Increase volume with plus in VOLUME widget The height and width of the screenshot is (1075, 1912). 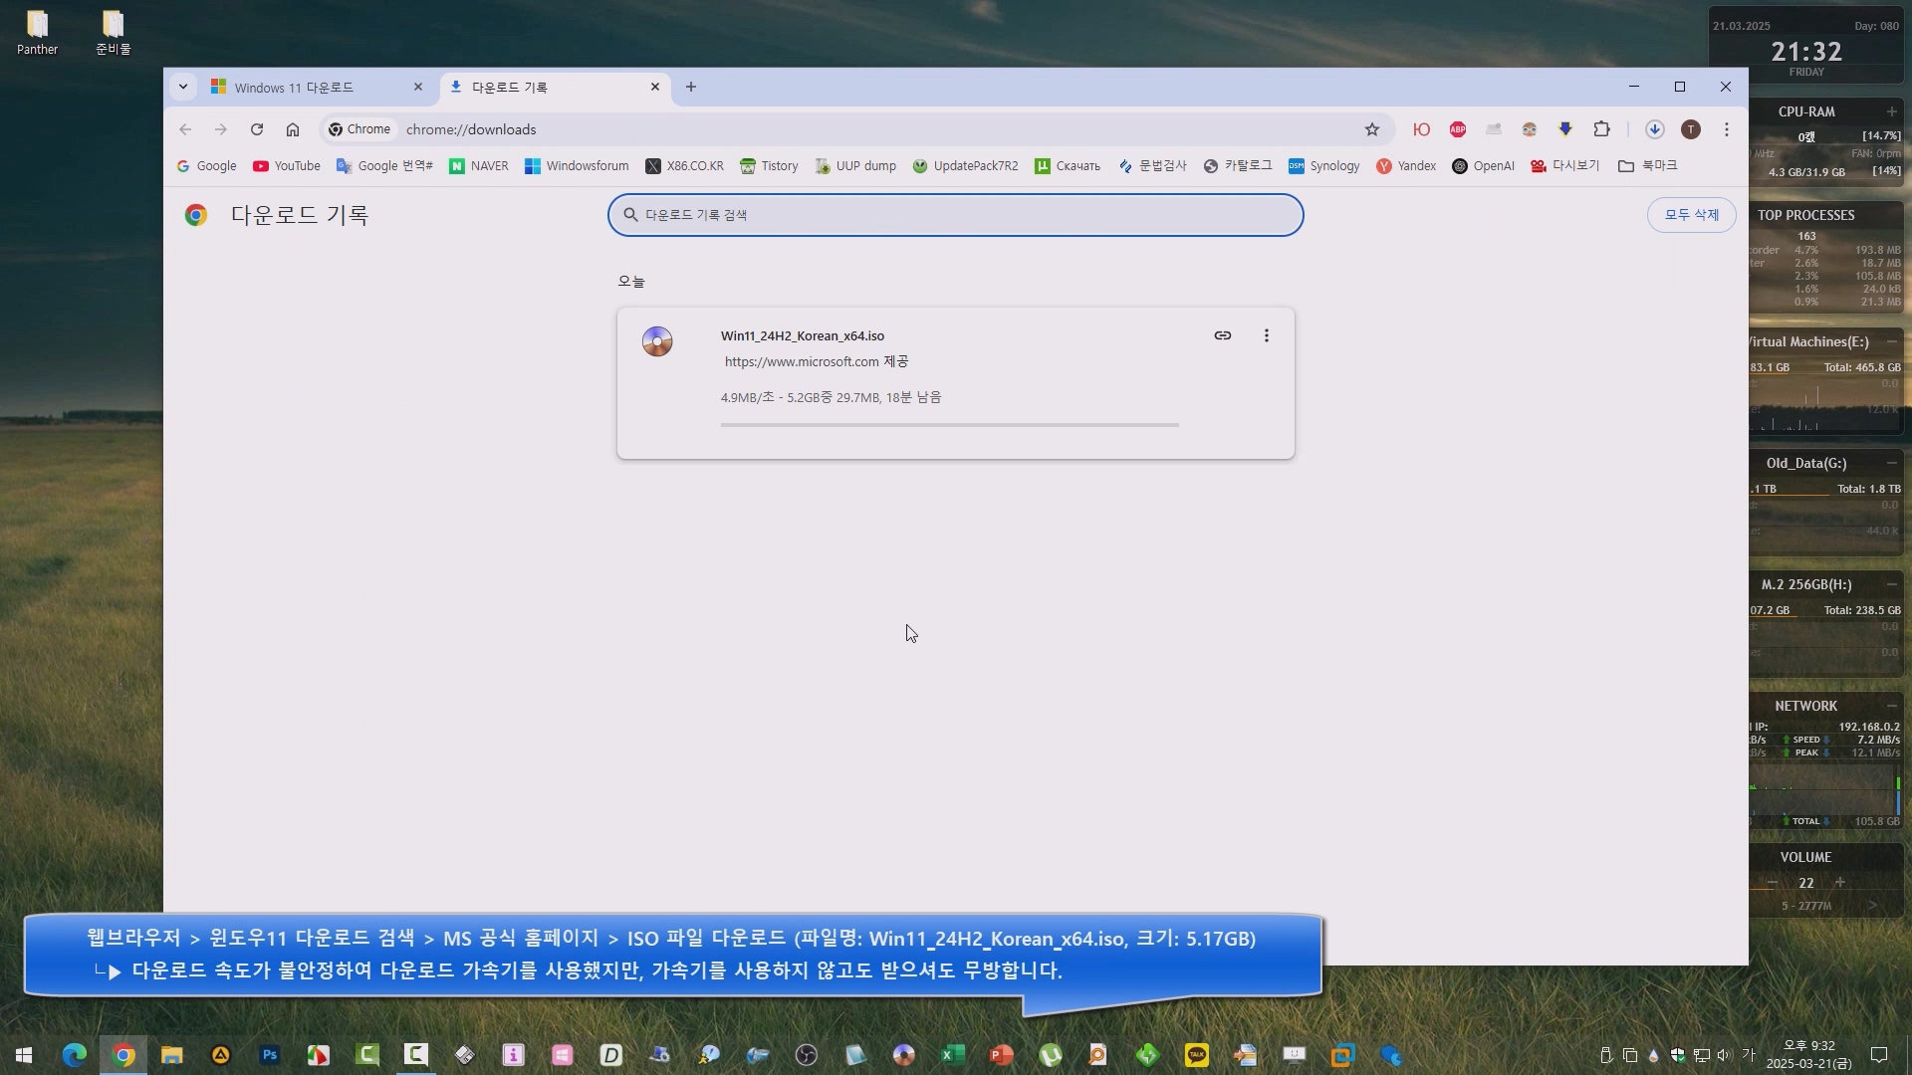1839,883
